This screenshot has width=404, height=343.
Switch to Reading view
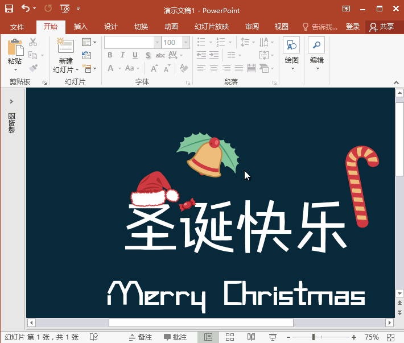point(251,337)
